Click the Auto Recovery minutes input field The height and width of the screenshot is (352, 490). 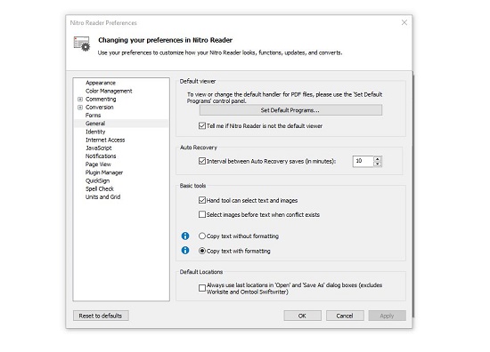(x=363, y=161)
